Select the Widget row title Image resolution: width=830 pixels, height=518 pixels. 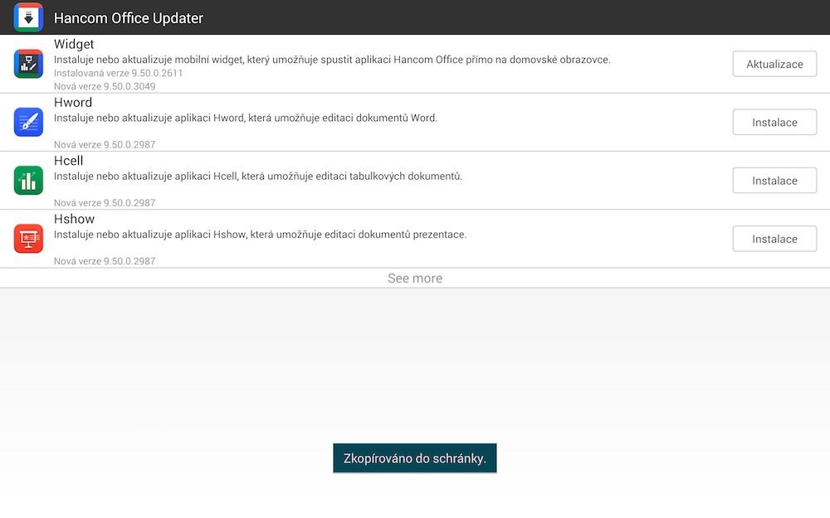point(74,45)
